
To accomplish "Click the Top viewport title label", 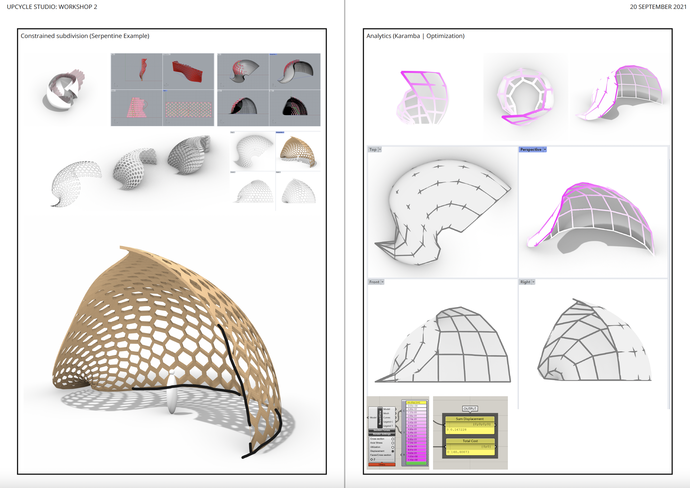I will pyautogui.click(x=373, y=150).
